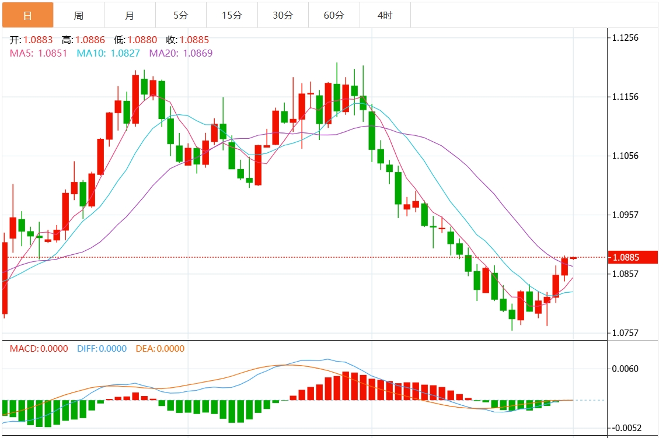
Task: Select the 60分 interval tab
Action: pos(334,15)
